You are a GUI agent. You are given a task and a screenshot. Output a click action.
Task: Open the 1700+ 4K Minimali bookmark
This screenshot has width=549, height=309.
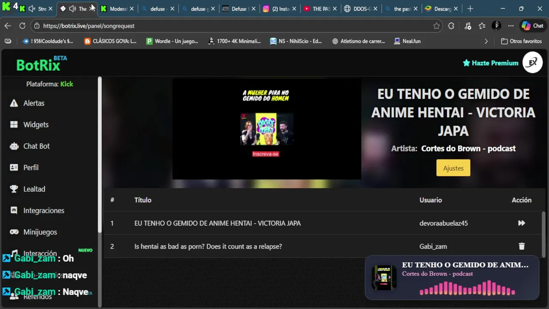coord(234,41)
